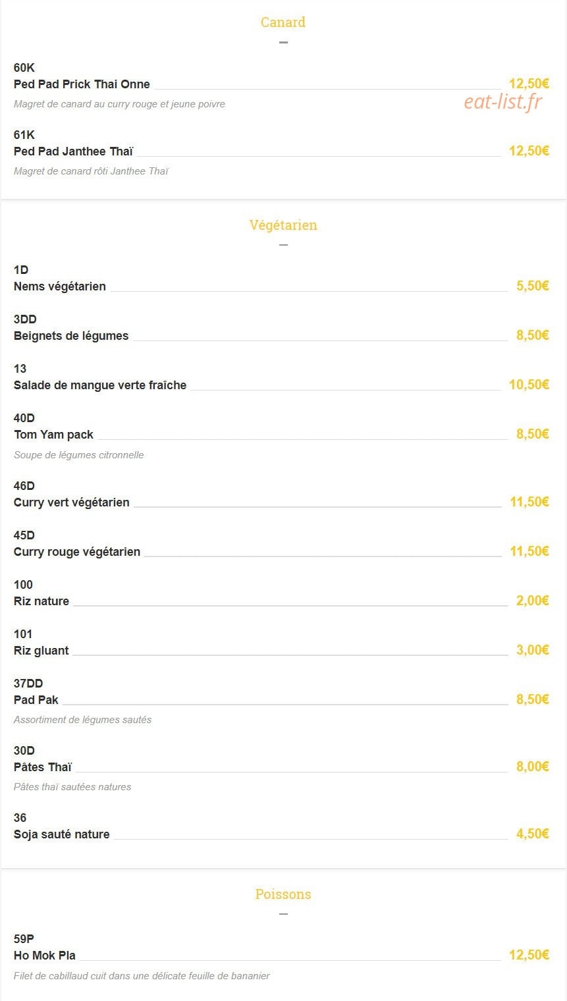Choose the Tom Yam pack soup
The height and width of the screenshot is (1001, 567).
(x=53, y=435)
